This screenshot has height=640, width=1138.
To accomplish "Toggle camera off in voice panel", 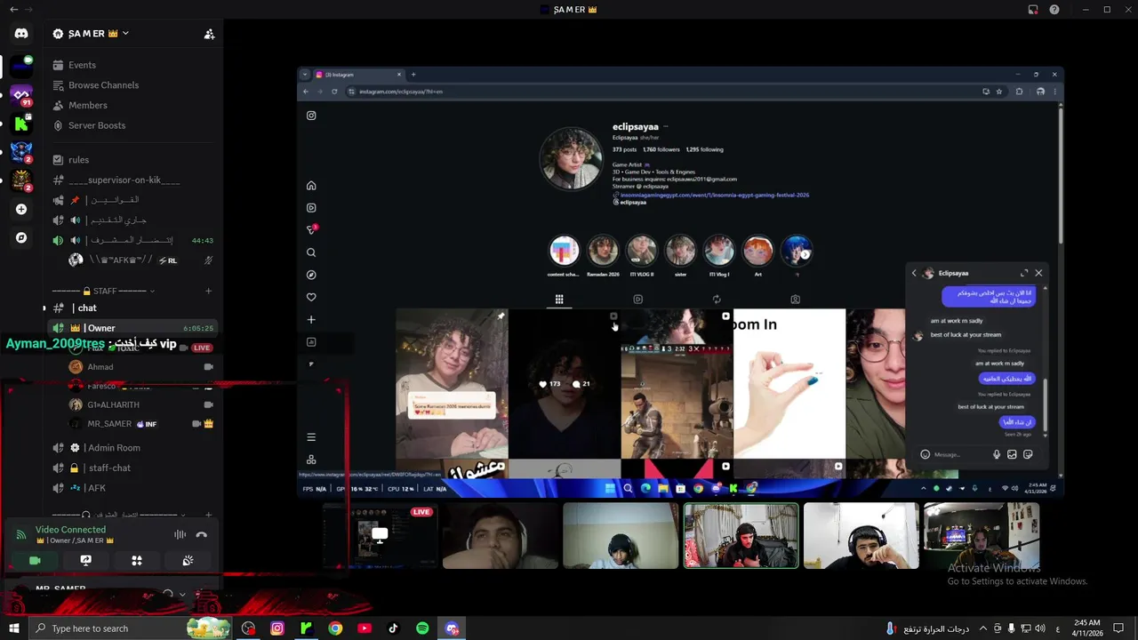I will point(35,561).
